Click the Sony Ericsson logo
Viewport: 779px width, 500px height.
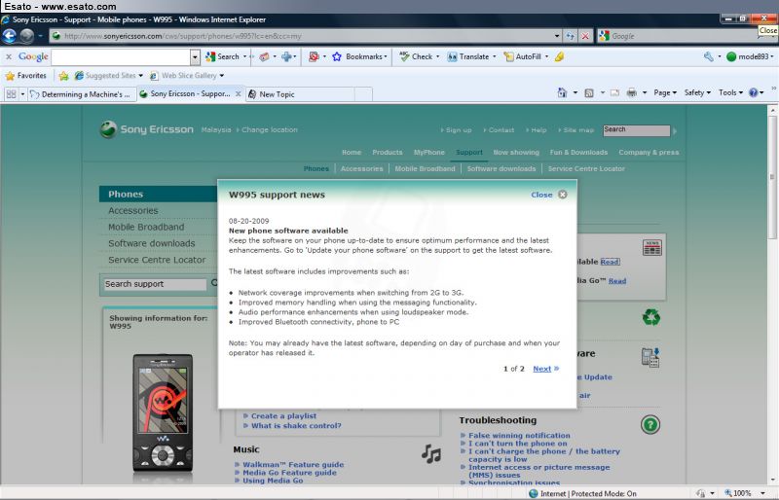[147, 129]
